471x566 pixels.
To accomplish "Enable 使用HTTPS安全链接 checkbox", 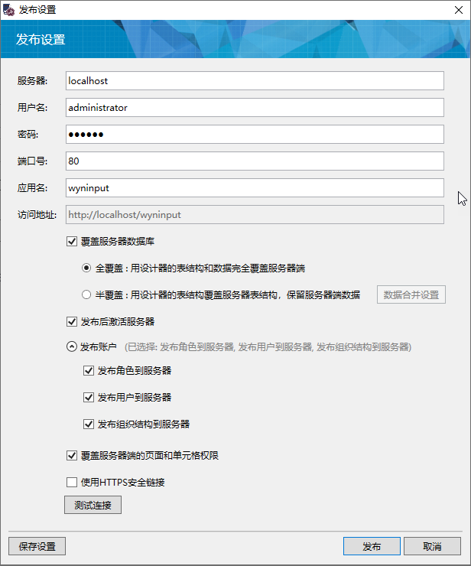I will [73, 483].
